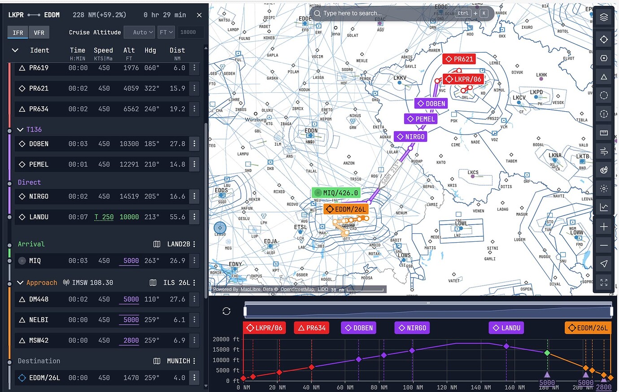
Task: Open the Auto cruise altitude dropdown
Action: [139, 32]
